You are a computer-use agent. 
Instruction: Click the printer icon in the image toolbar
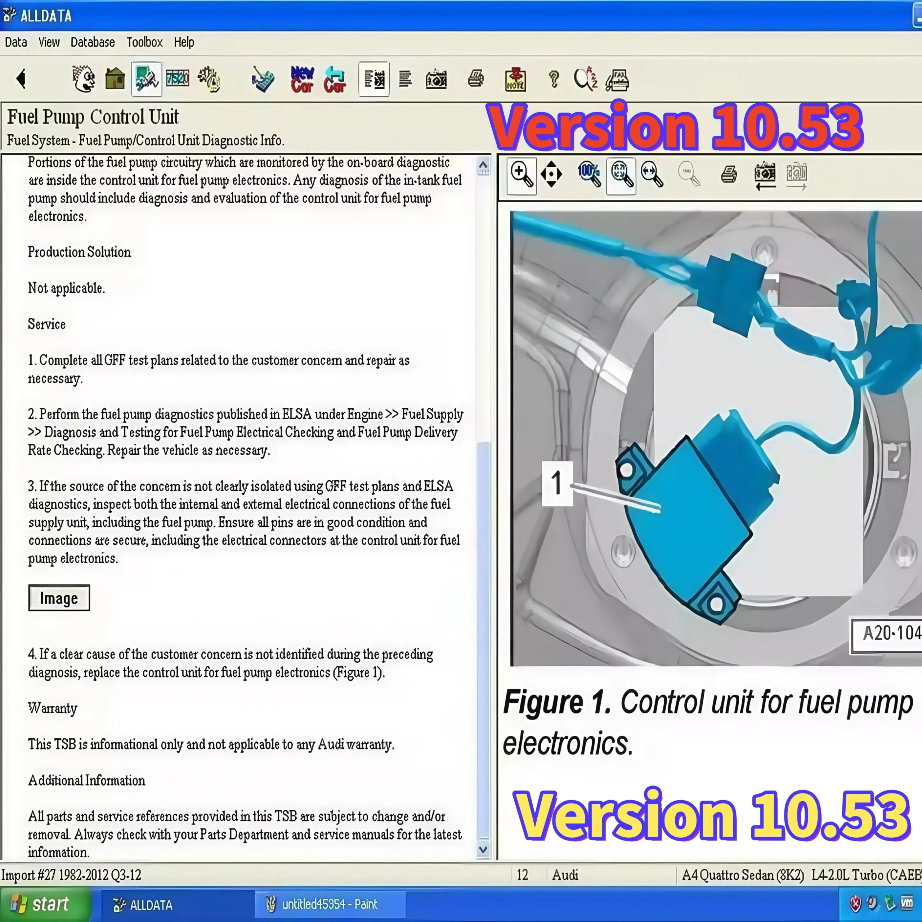pyautogui.click(x=728, y=175)
